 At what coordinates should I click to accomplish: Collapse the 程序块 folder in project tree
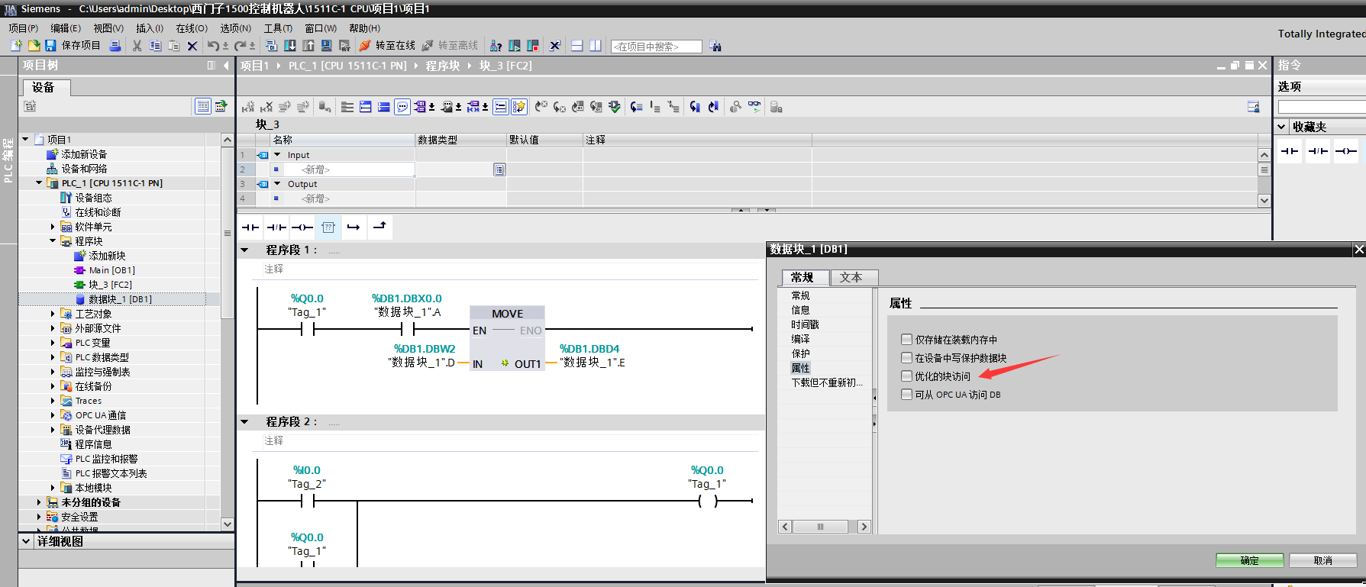point(53,241)
